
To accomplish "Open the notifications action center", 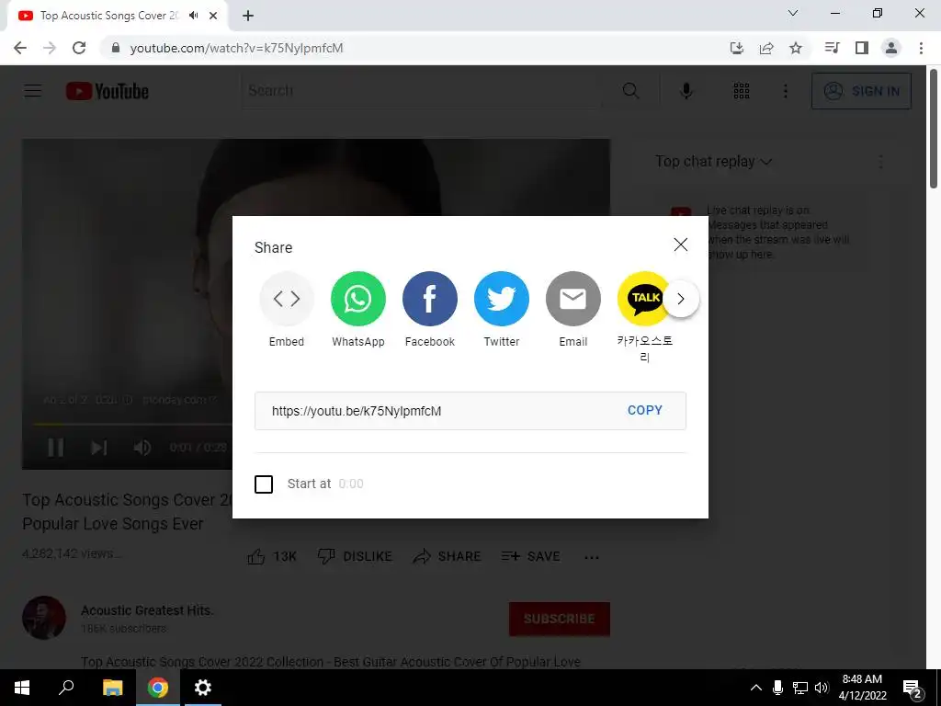I will pos(912,688).
